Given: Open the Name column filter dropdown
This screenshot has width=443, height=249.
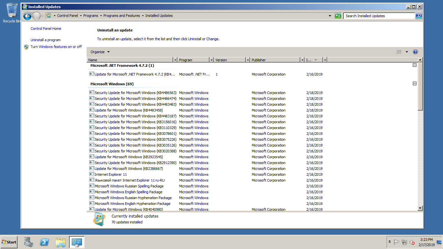Looking at the screenshot, I should [175, 60].
